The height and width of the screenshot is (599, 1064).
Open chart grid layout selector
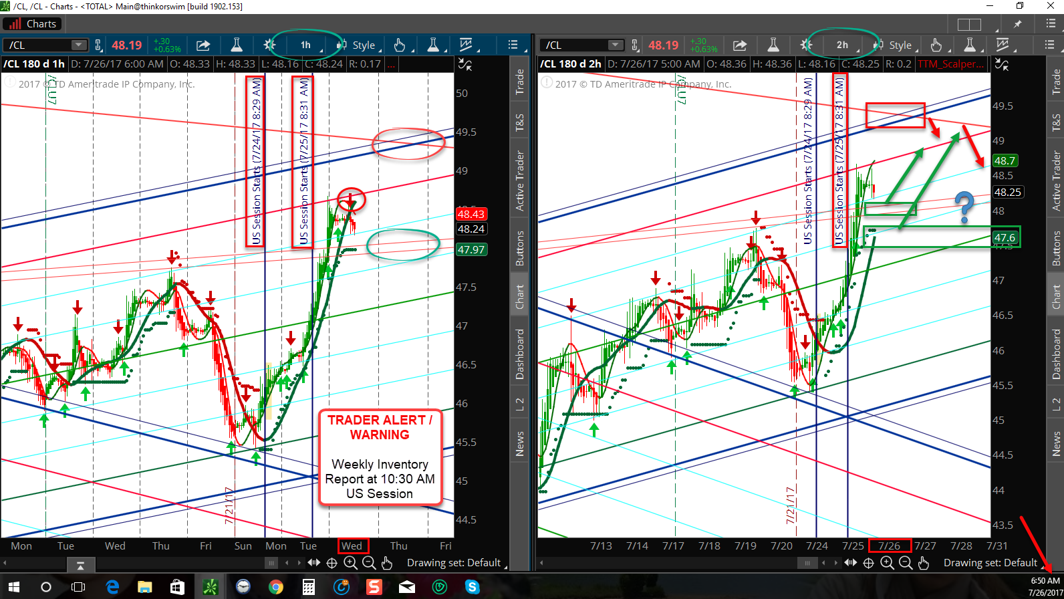click(969, 24)
